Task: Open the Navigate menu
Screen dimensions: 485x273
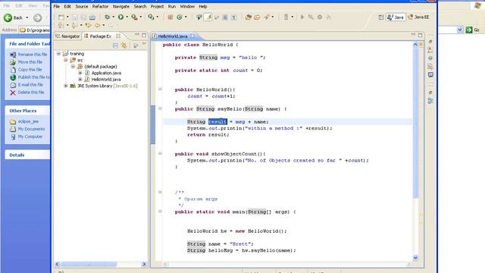Action: (x=121, y=6)
